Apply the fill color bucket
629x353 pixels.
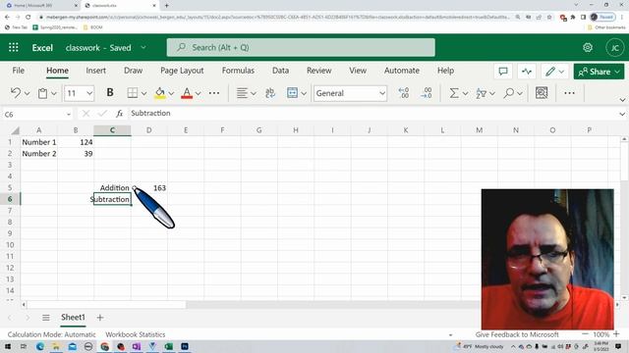pos(159,93)
